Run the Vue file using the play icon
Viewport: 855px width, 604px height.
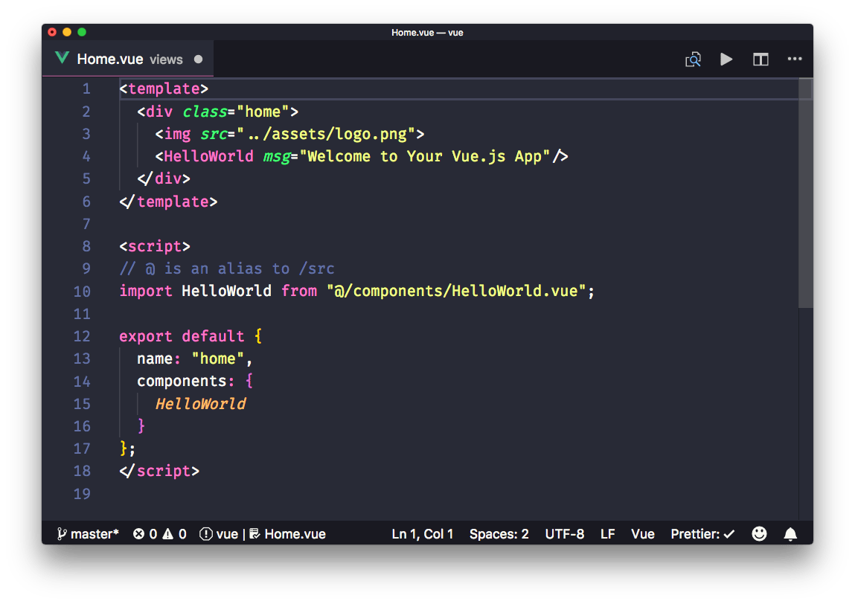coord(726,59)
